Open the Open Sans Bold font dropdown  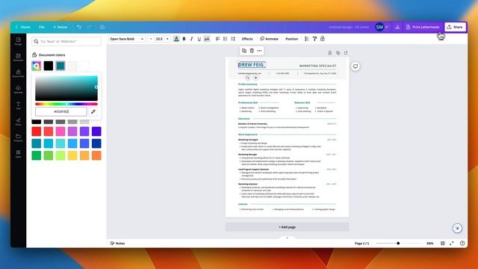126,39
